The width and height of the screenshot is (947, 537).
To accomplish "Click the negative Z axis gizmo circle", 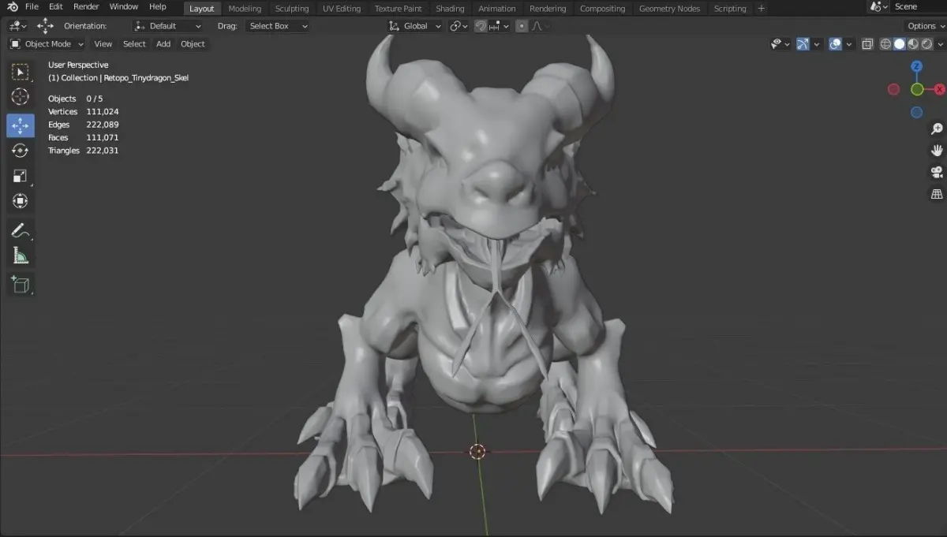I will [x=917, y=112].
